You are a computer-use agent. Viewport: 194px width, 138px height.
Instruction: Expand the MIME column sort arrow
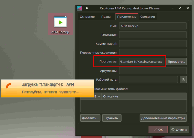click(99, 96)
